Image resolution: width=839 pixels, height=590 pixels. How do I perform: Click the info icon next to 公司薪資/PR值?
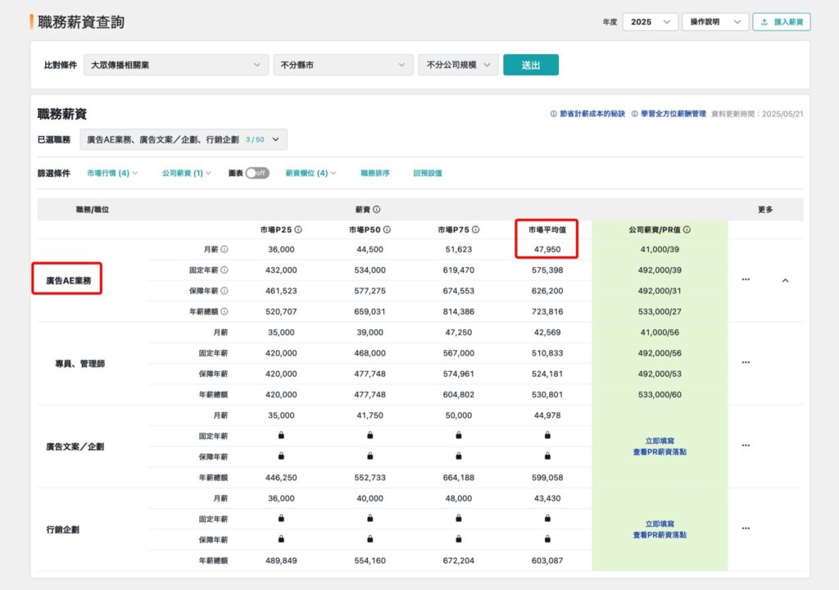click(x=687, y=229)
